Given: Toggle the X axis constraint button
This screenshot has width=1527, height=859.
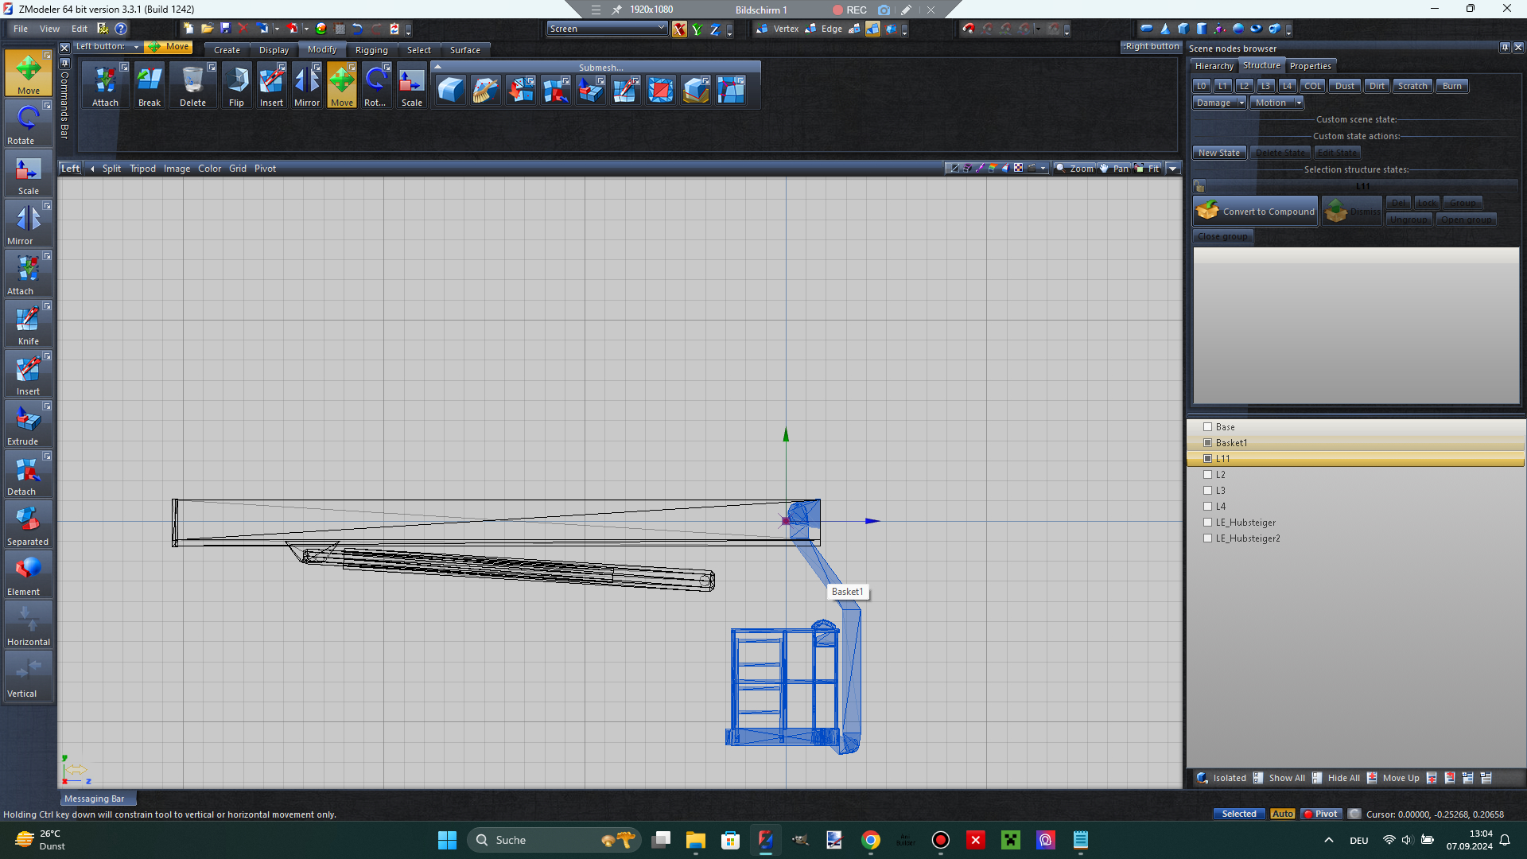Looking at the screenshot, I should [x=679, y=29].
